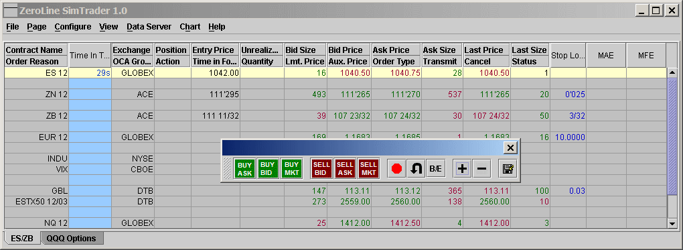Click the B/E break-even button
The height and width of the screenshot is (250, 683).
[x=436, y=169]
